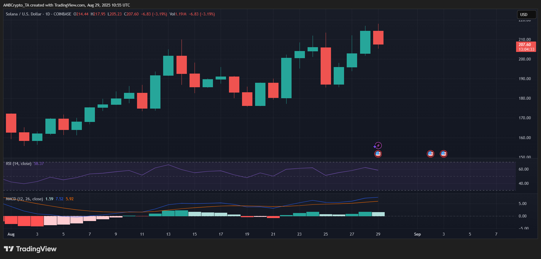Click the Vol 1.19M volume readout
The image size is (541, 259).
(x=178, y=14)
